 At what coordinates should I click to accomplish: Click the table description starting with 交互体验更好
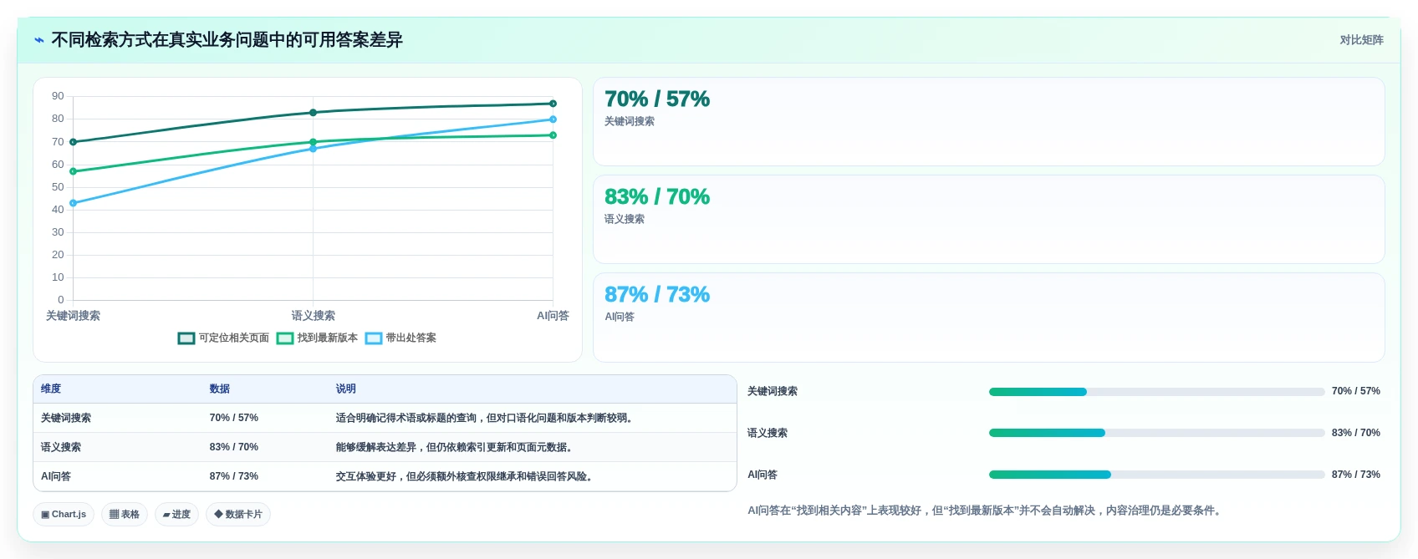[x=467, y=477]
